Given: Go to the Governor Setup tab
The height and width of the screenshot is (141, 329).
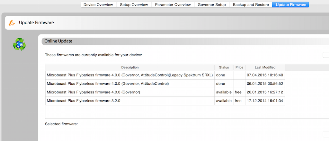Looking at the screenshot, I should point(211,5).
